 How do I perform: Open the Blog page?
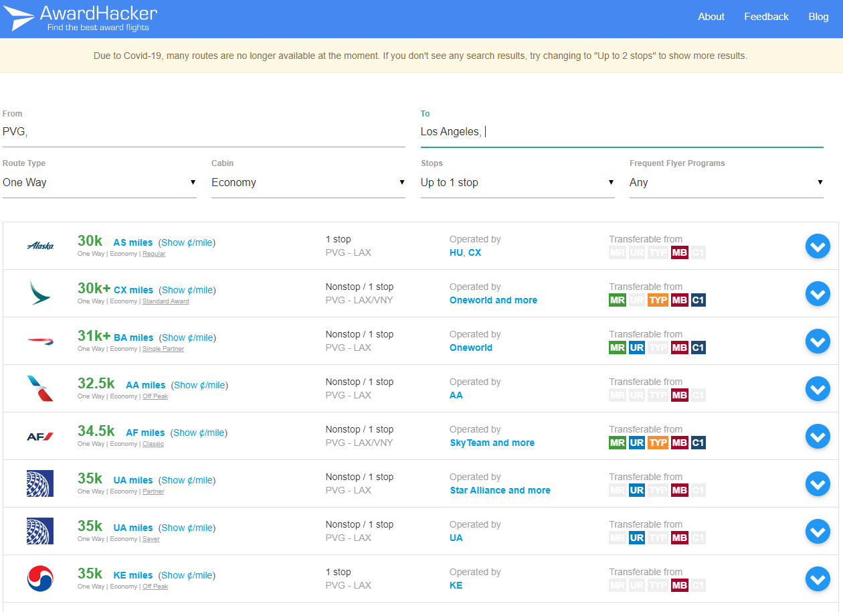click(x=818, y=17)
